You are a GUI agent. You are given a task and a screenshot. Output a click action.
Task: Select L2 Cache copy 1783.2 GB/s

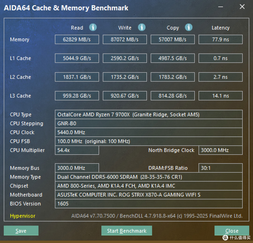click(x=172, y=77)
